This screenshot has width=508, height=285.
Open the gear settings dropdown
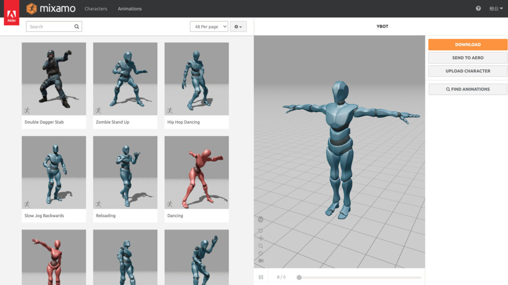238,27
